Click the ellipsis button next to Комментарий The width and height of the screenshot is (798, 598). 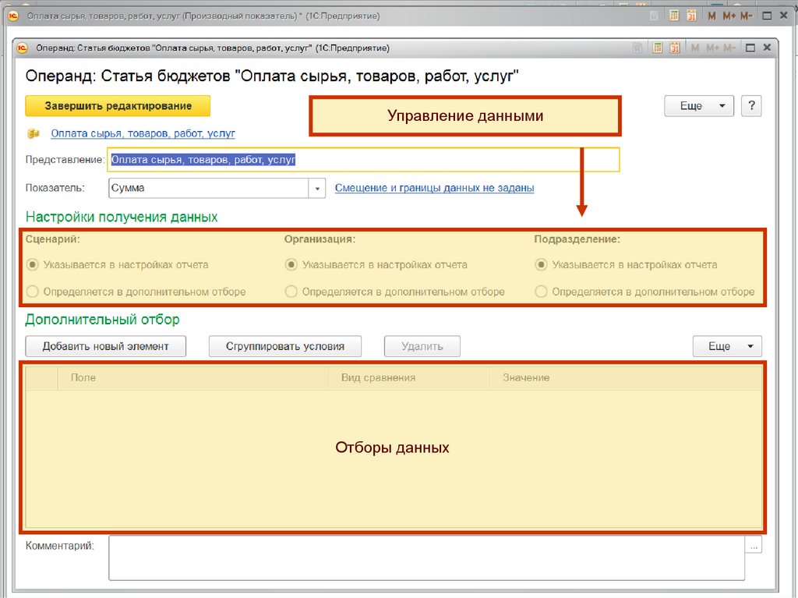click(754, 546)
